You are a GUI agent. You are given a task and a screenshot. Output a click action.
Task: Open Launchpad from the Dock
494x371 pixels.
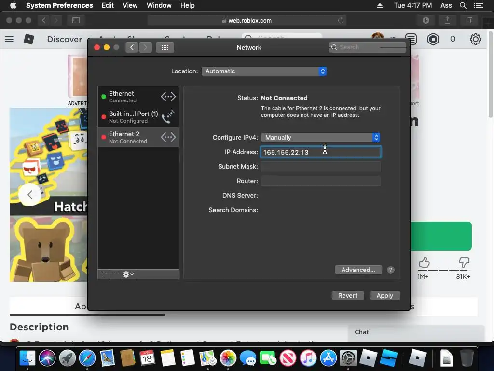tap(68, 358)
